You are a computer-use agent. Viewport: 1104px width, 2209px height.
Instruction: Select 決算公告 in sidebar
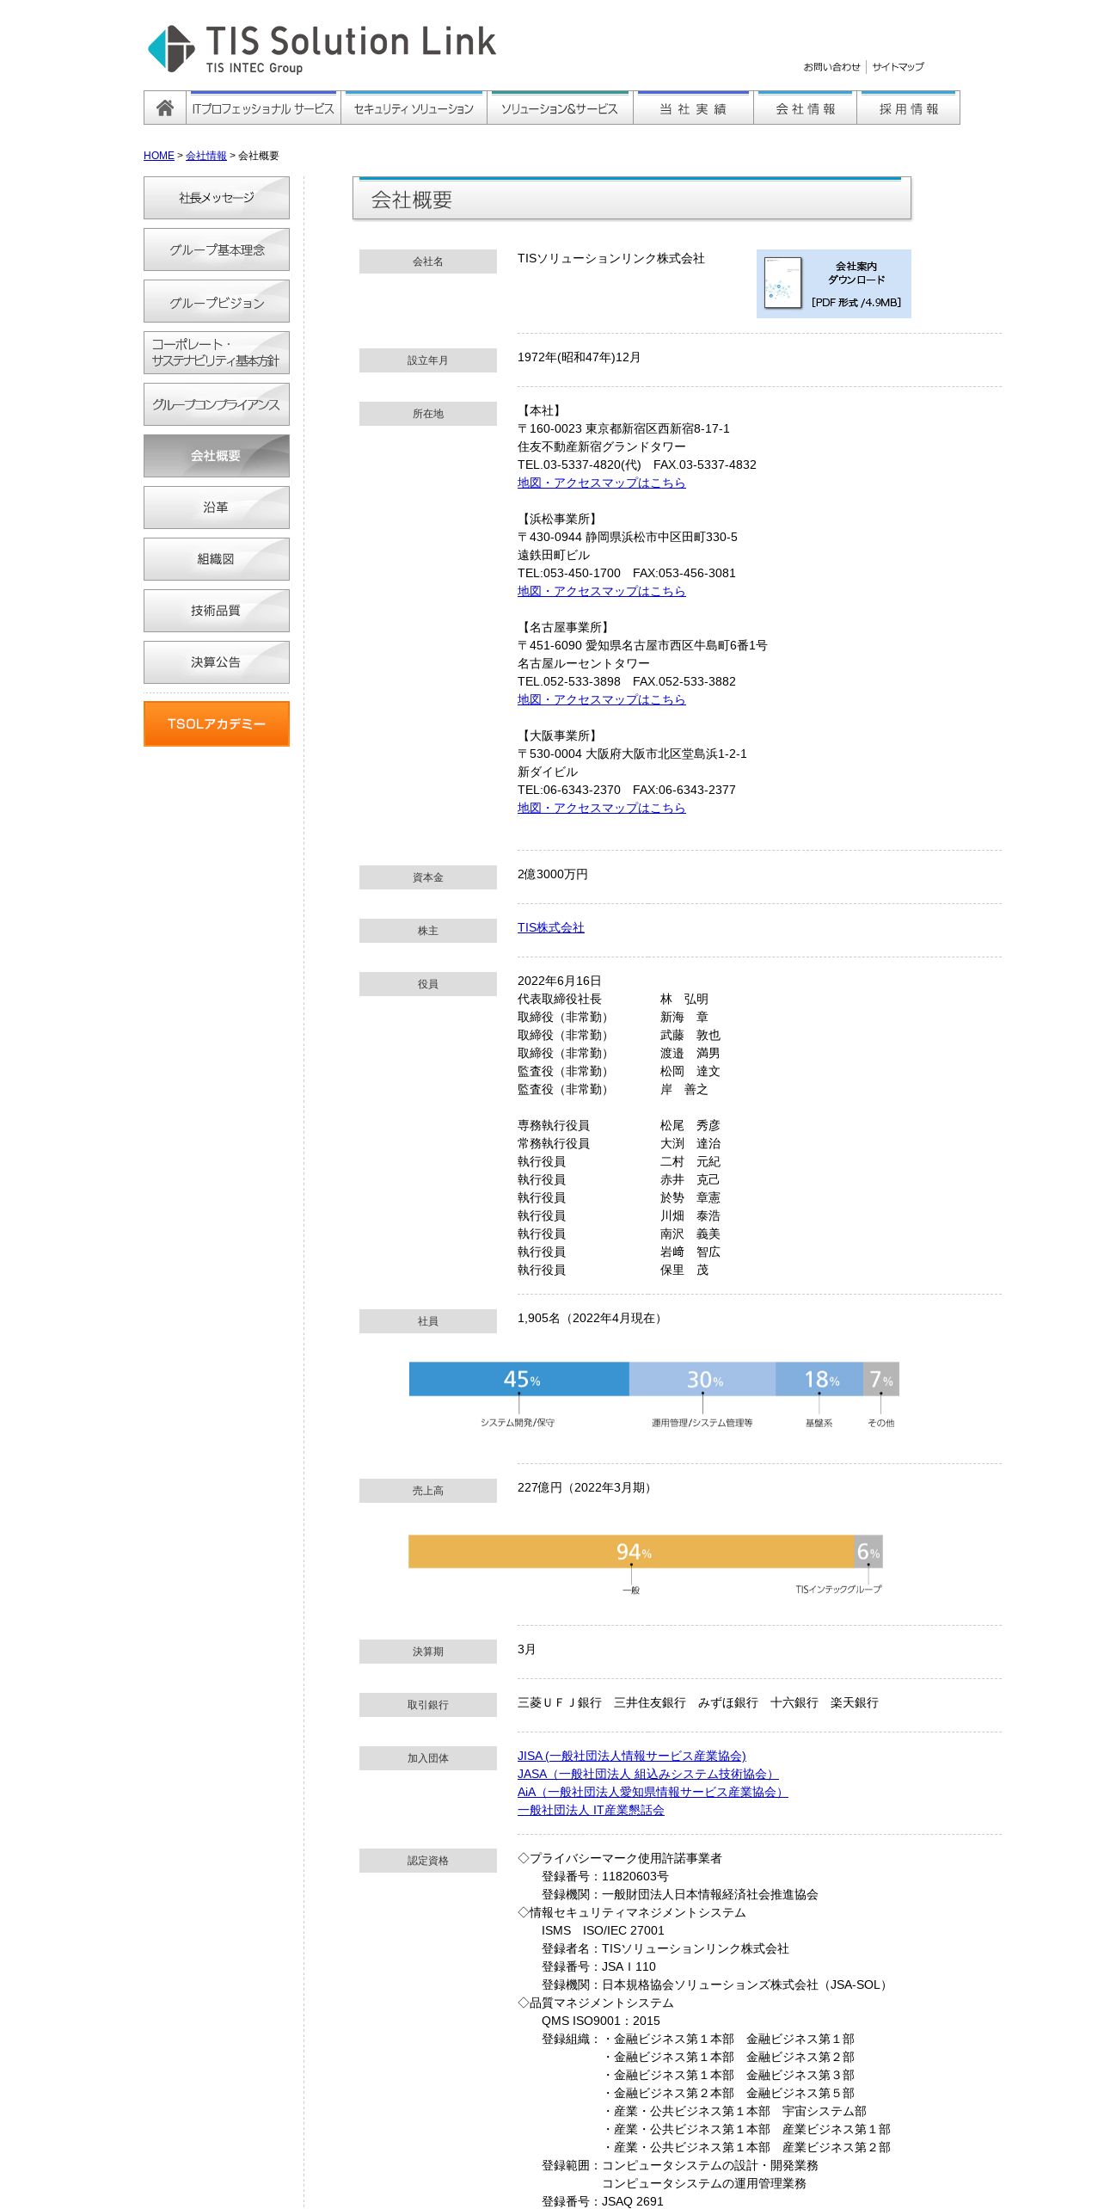[x=217, y=662]
